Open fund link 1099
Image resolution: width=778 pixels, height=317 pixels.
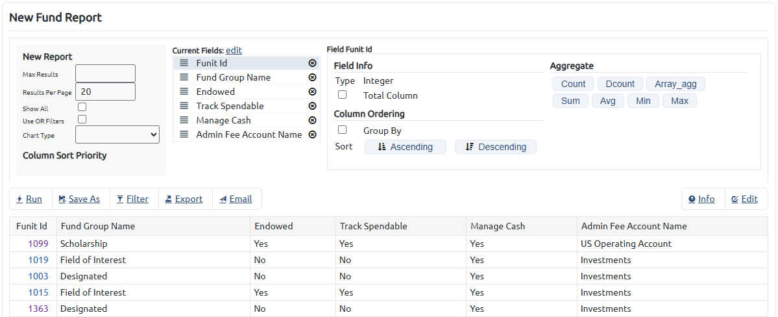tap(38, 244)
